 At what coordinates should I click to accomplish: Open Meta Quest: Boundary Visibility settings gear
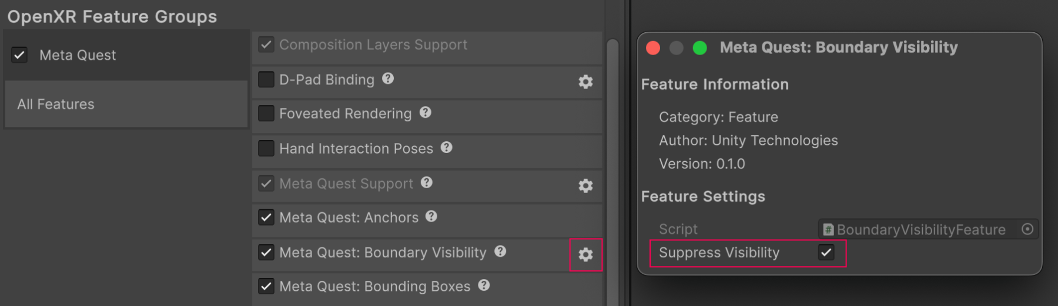[585, 255]
